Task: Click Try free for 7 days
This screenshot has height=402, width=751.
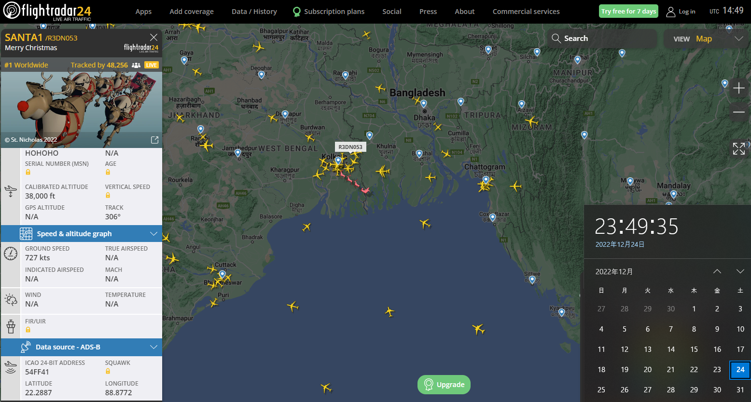Action: (628, 11)
